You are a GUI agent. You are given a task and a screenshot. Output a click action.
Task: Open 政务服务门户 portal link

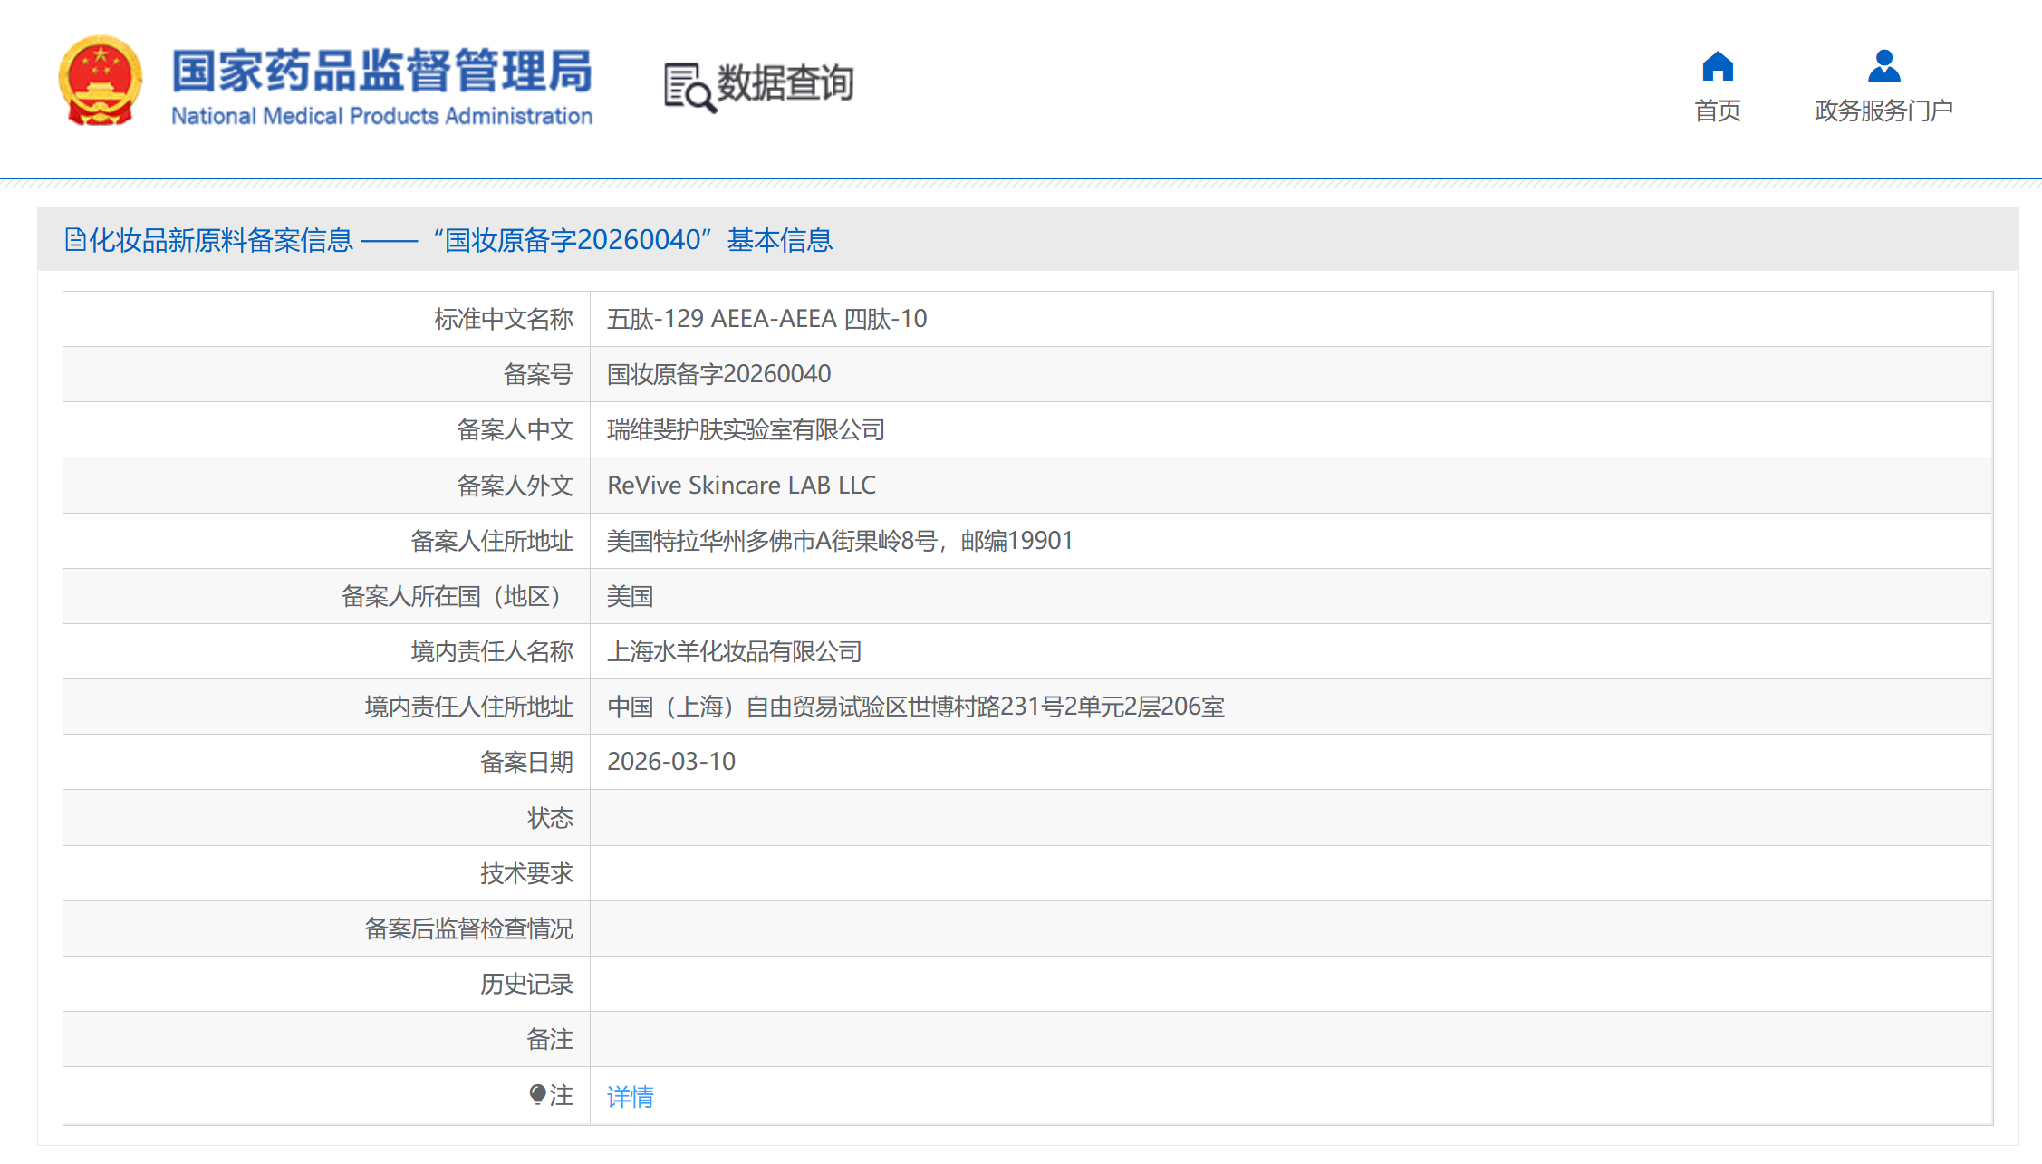1883,111
